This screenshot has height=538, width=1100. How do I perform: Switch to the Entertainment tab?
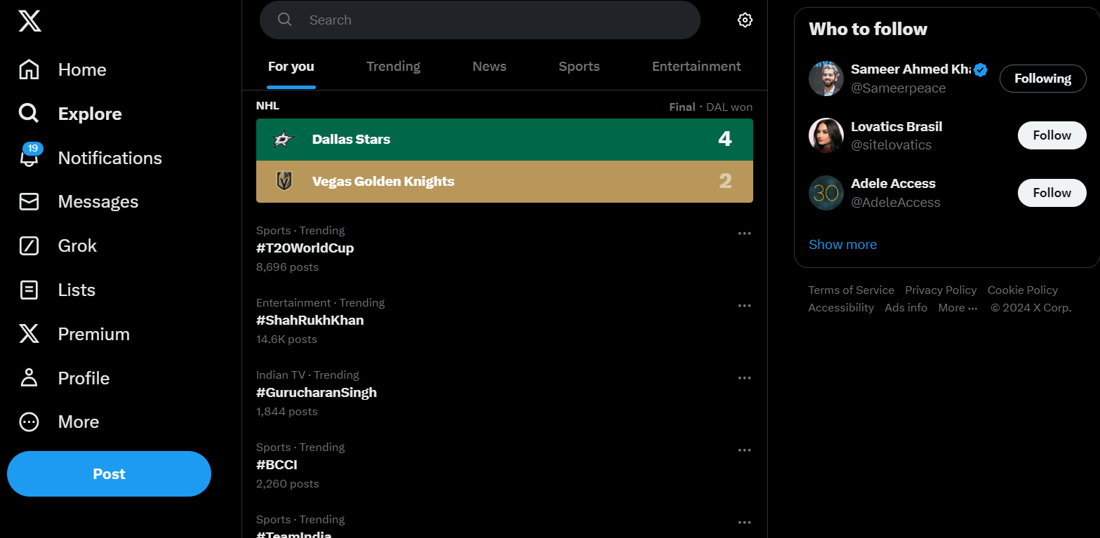point(696,67)
